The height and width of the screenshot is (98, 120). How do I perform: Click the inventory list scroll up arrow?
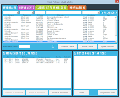click(x=116, y=17)
